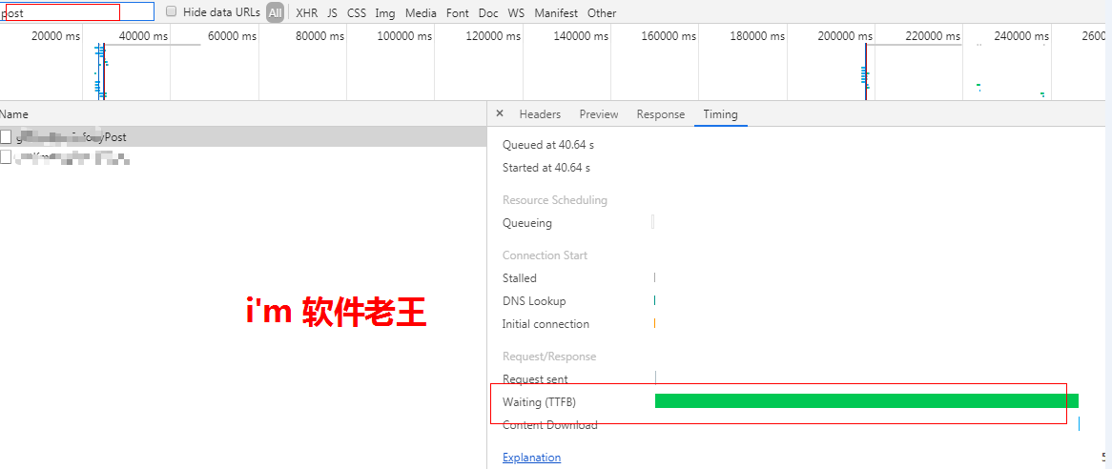Screen dimensions: 1112x469
Task: Click the Queueing timing label
Action: click(x=527, y=223)
